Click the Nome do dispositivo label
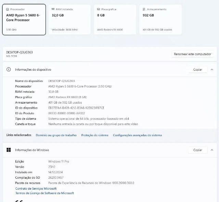The width and height of the screenshot is (219, 202). [x=29, y=81]
